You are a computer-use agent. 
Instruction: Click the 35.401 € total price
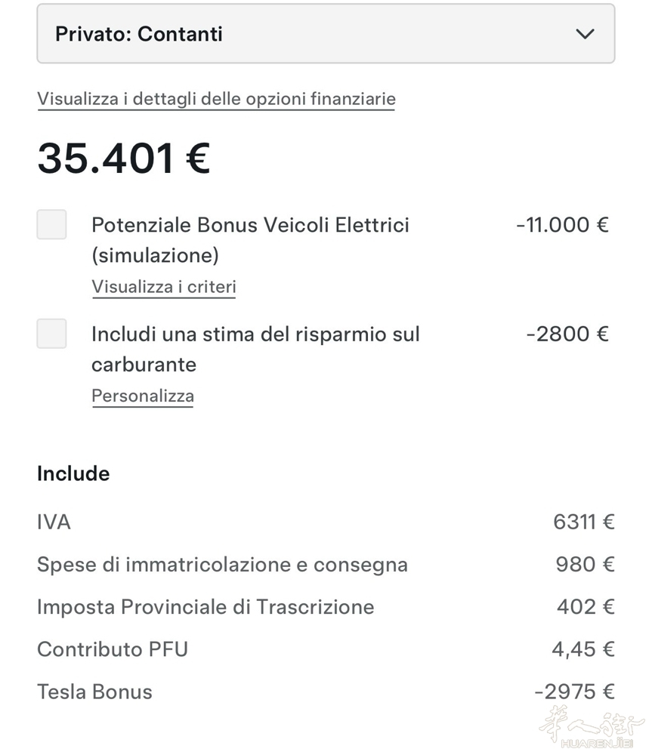pyautogui.click(x=124, y=159)
